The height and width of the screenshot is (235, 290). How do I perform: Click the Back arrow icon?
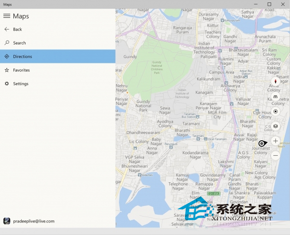click(7, 29)
